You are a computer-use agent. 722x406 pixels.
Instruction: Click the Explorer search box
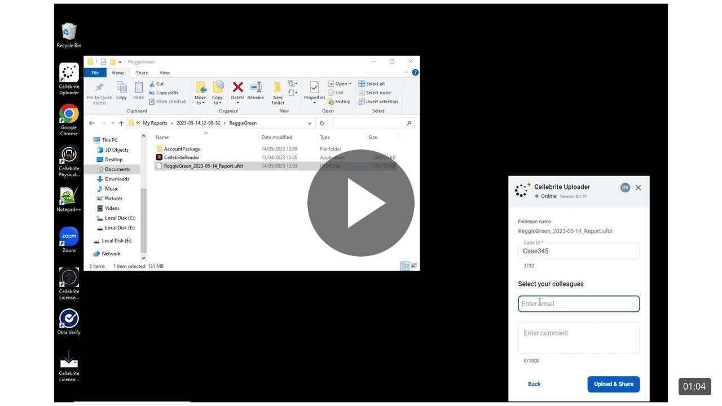373,123
